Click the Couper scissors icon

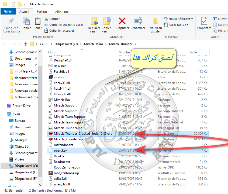46,19
